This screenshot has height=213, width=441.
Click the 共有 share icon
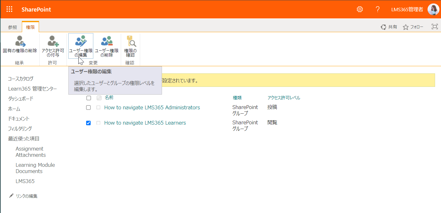pos(383,27)
